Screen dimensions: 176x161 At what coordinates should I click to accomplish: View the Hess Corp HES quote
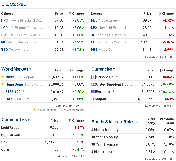click(94, 50)
